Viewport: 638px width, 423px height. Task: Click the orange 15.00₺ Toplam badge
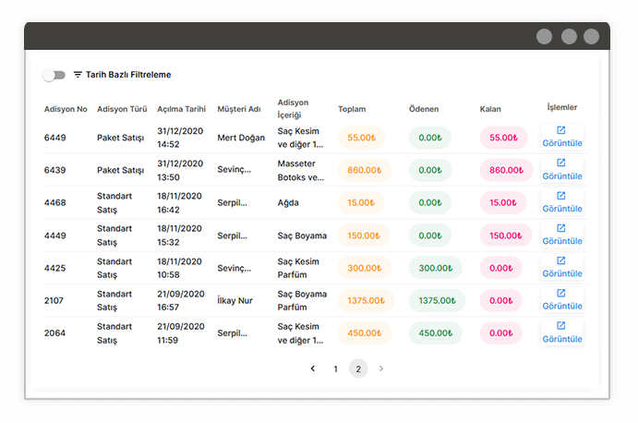(361, 203)
